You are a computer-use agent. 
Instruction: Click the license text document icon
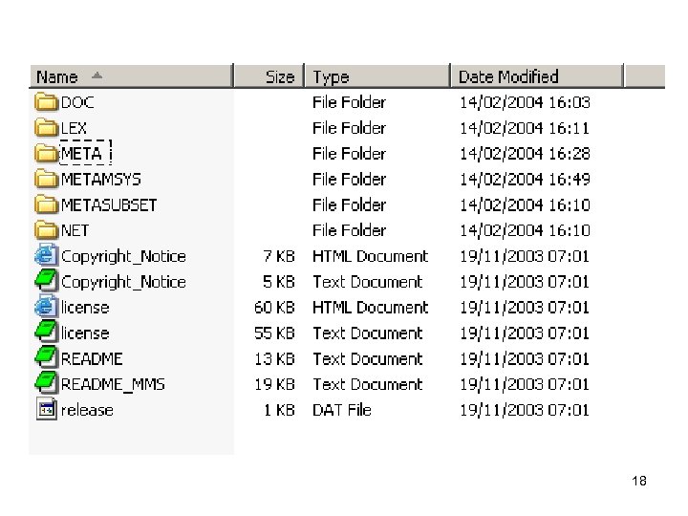point(46,333)
